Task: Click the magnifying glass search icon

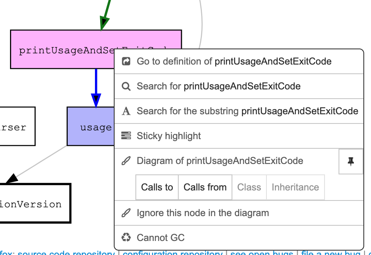Action: point(126,87)
